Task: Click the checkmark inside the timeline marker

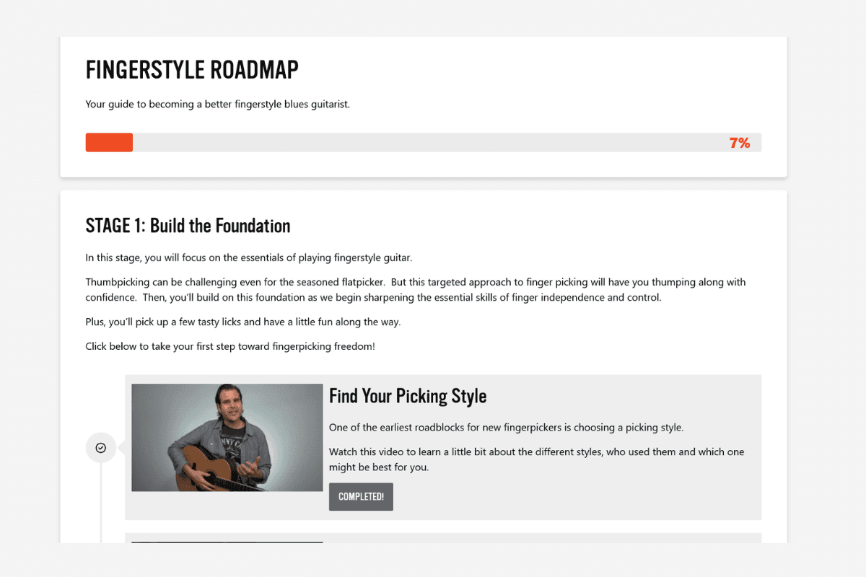Action: coord(101,447)
